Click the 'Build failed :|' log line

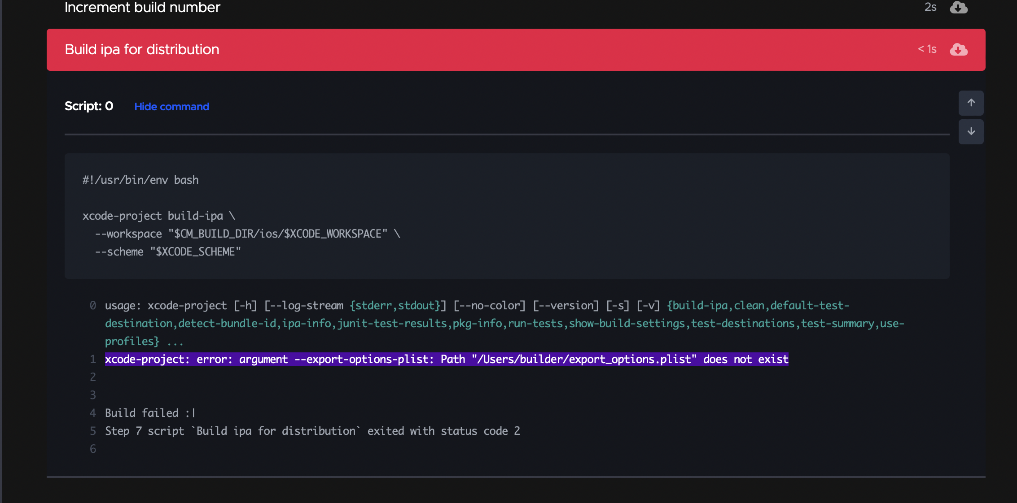150,413
